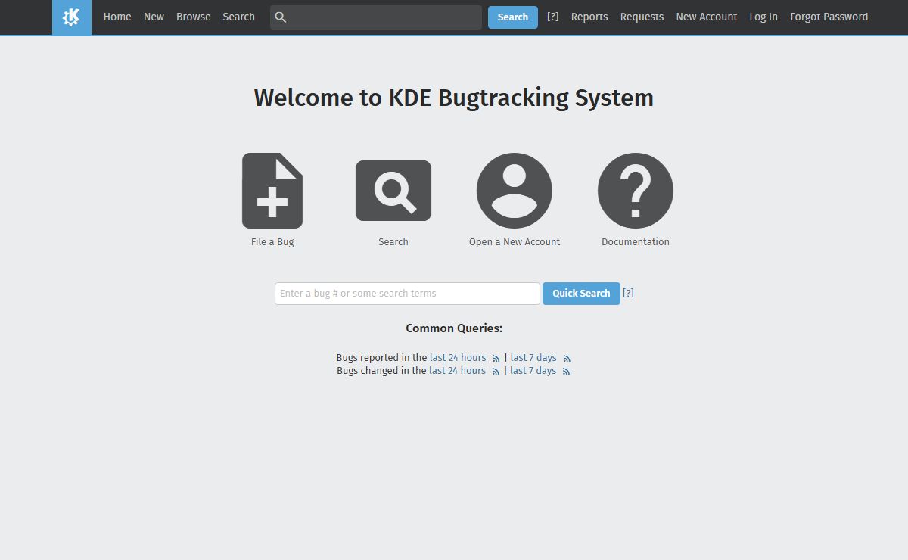This screenshot has width=908, height=560.
Task: Open Reports from the top navigation
Action: click(x=589, y=17)
